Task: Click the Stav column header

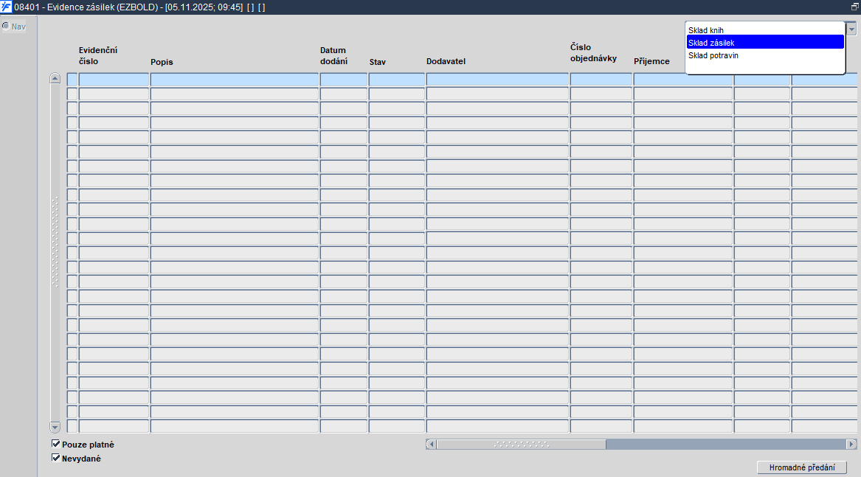Action: pyautogui.click(x=377, y=62)
